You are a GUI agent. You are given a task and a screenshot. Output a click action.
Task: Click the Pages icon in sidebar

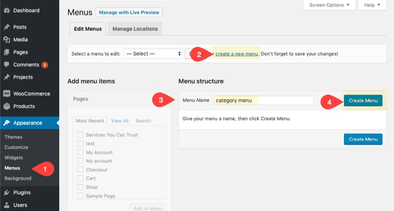pos(7,52)
